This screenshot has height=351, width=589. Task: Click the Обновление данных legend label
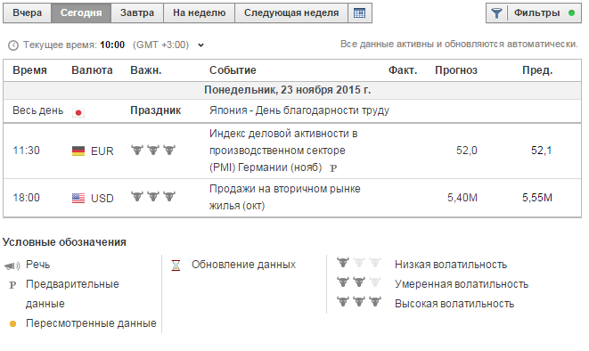click(x=244, y=265)
